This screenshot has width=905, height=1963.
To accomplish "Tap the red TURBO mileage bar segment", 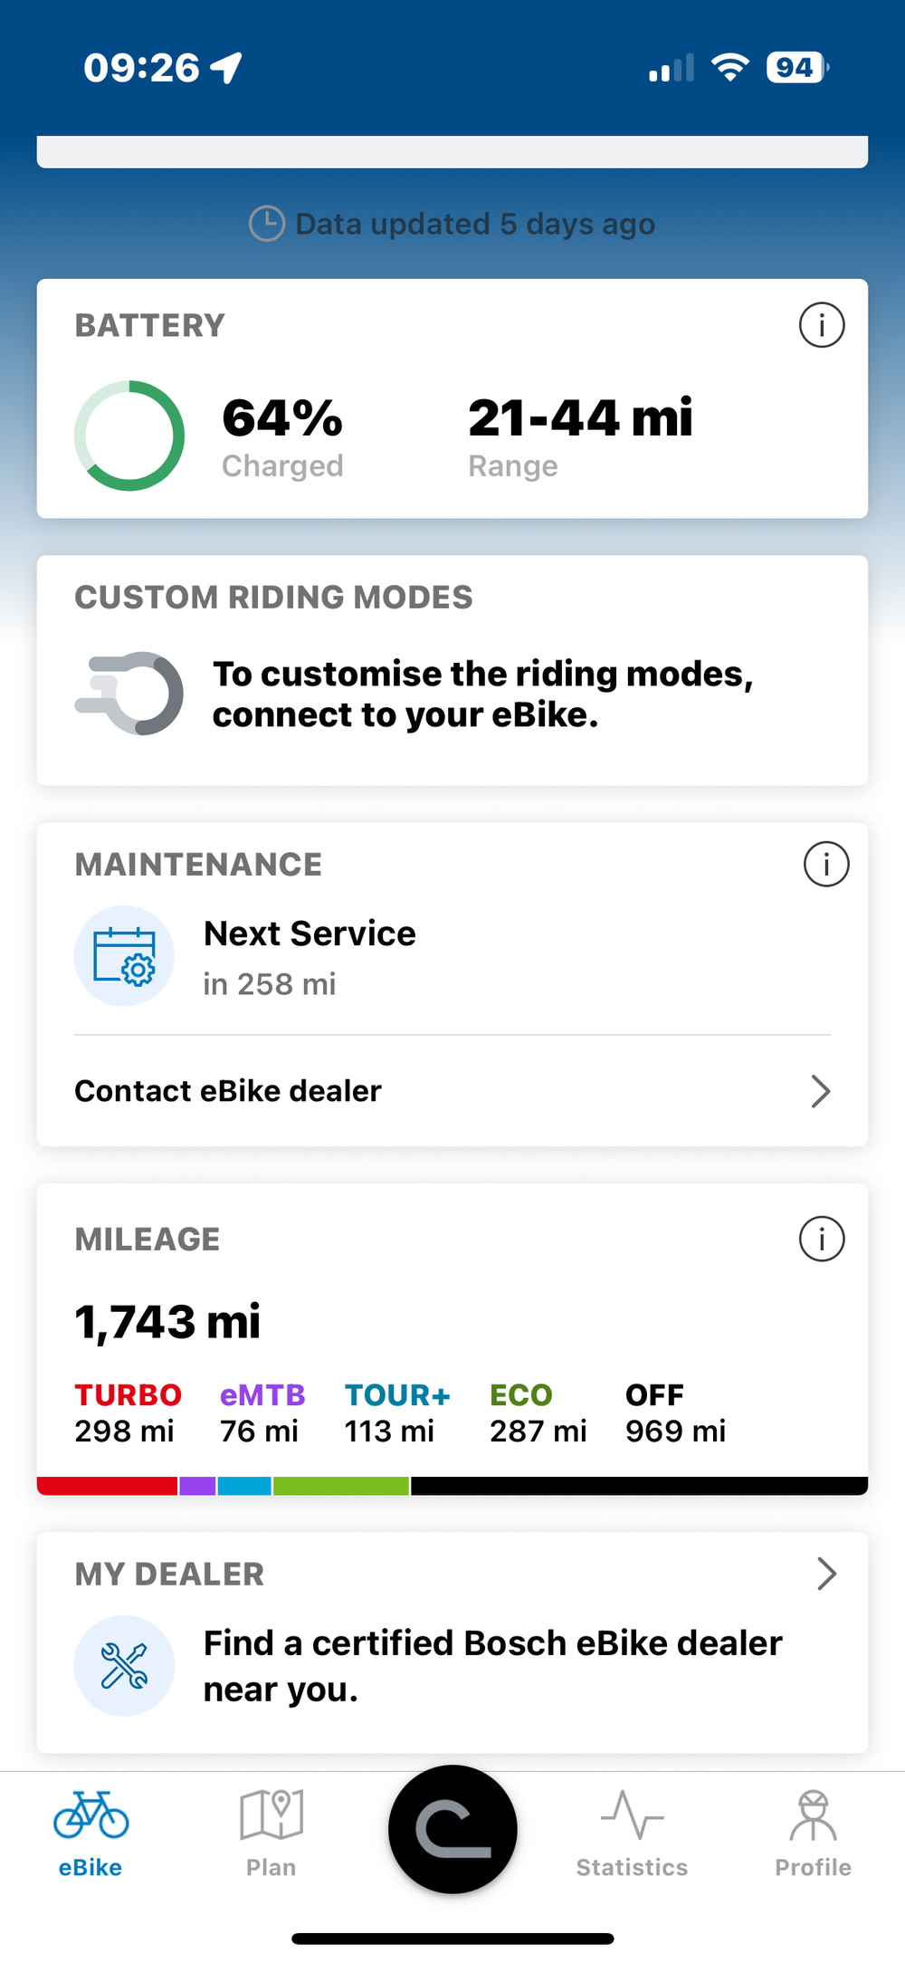I will tap(107, 1486).
